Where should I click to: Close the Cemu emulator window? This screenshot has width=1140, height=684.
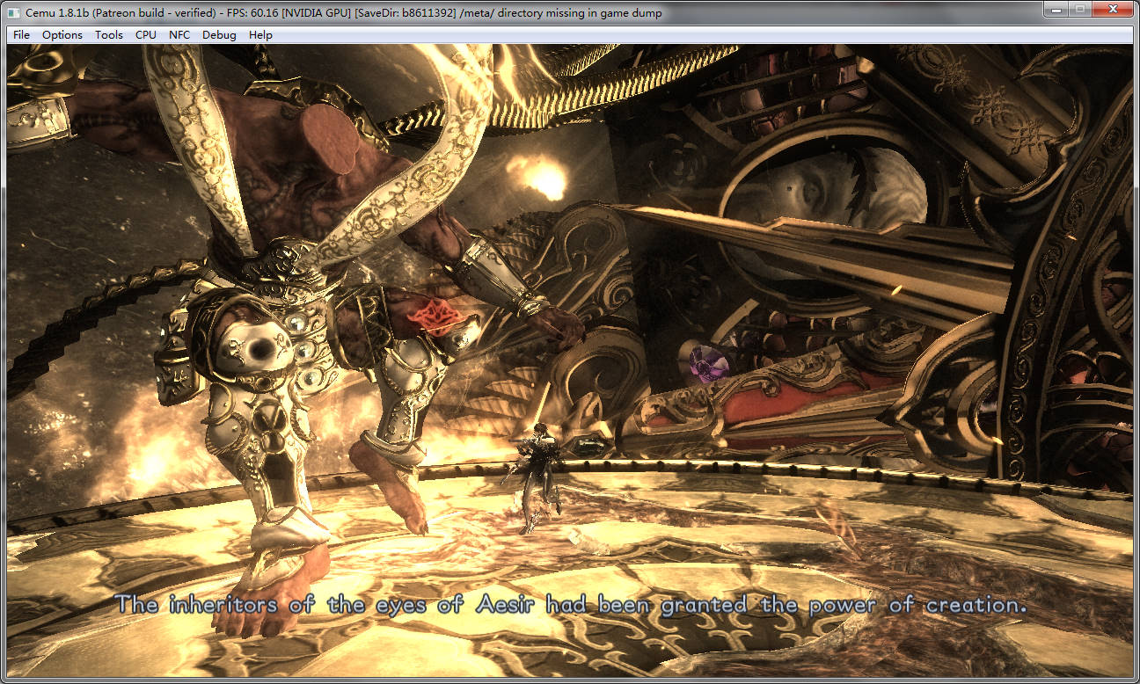(x=1113, y=9)
